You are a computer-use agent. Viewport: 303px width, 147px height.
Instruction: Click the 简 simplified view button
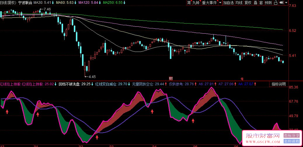(189, 3)
